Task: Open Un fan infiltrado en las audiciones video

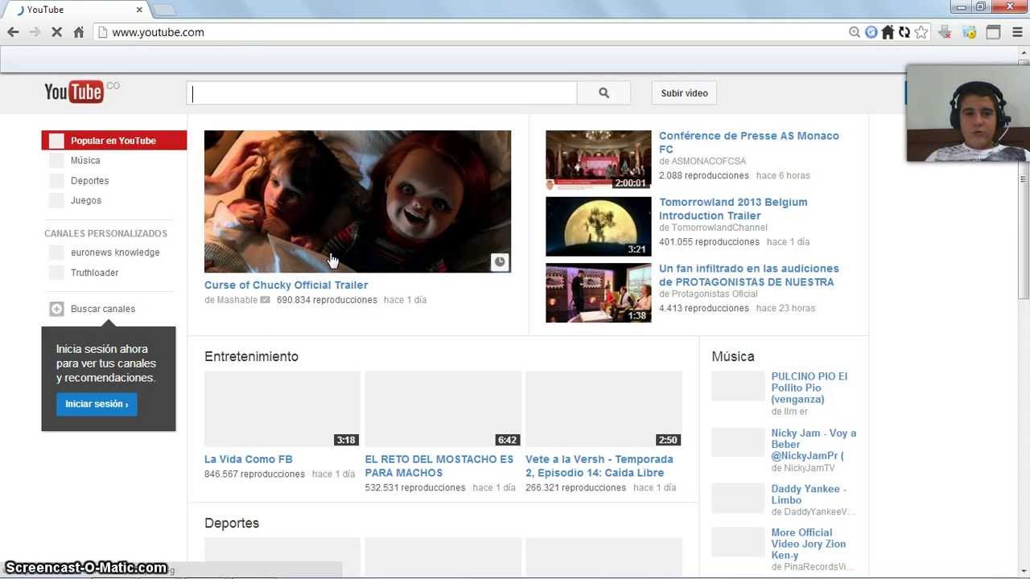Action: (x=748, y=275)
